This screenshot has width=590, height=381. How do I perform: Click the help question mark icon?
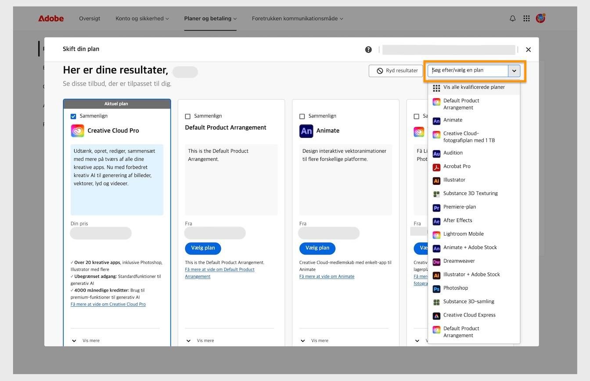368,50
